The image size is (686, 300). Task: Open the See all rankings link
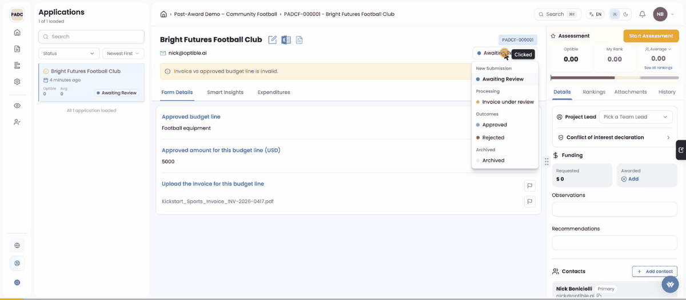[658, 68]
